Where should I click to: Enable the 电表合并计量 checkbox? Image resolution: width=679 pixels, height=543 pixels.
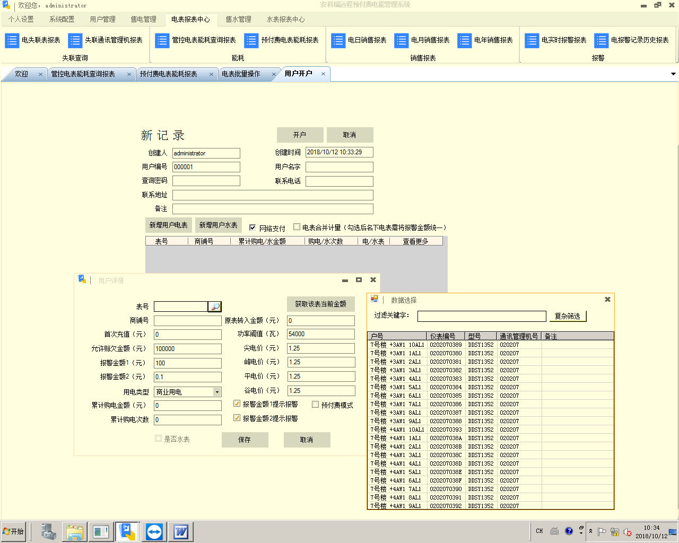click(x=297, y=227)
